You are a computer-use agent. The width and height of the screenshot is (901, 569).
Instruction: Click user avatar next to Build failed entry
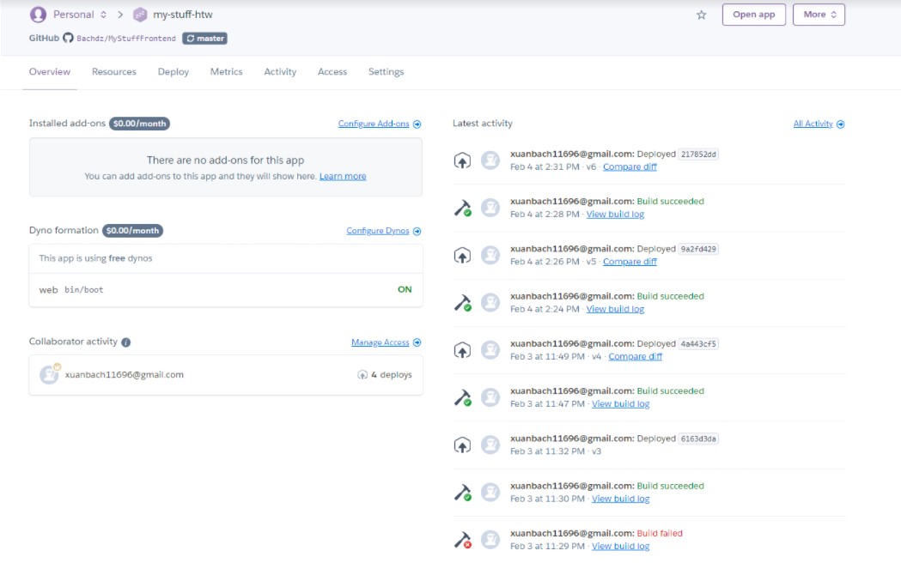coord(490,539)
